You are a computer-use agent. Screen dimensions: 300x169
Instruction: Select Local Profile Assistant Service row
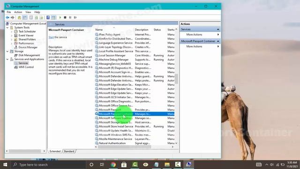[x=135, y=51]
